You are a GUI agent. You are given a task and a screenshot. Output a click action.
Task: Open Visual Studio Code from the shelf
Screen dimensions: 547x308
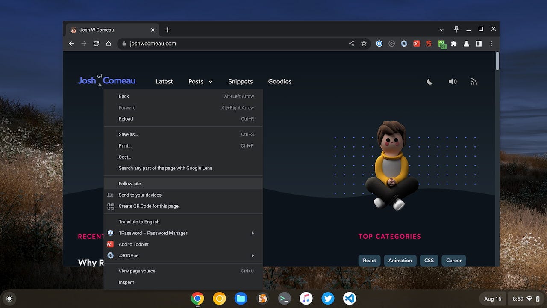pyautogui.click(x=350, y=299)
